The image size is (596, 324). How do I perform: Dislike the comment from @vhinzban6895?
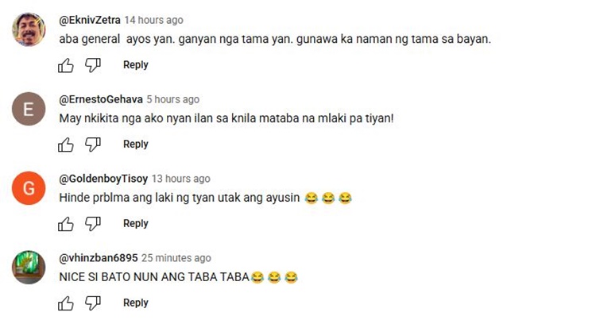coord(93,303)
